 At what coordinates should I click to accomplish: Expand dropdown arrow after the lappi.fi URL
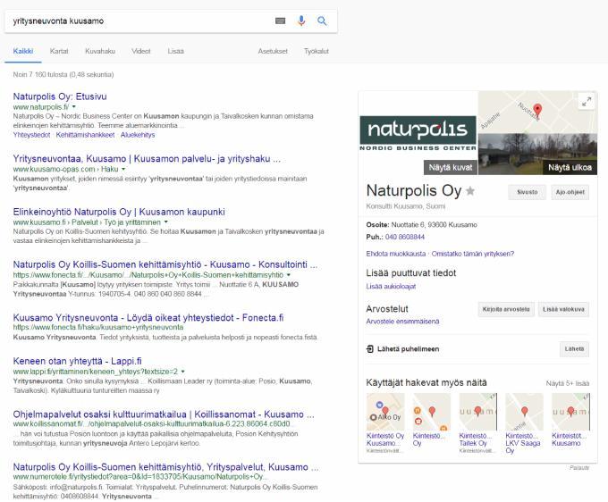pyautogui.click(x=182, y=372)
